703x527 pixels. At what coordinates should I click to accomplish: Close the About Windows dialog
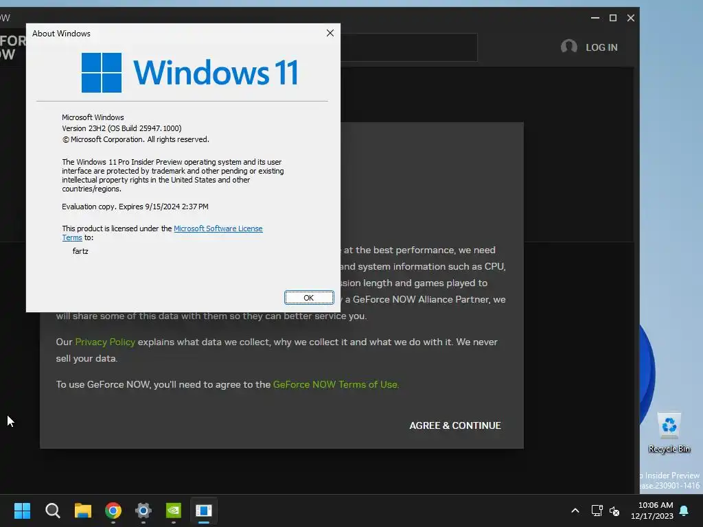(x=330, y=33)
